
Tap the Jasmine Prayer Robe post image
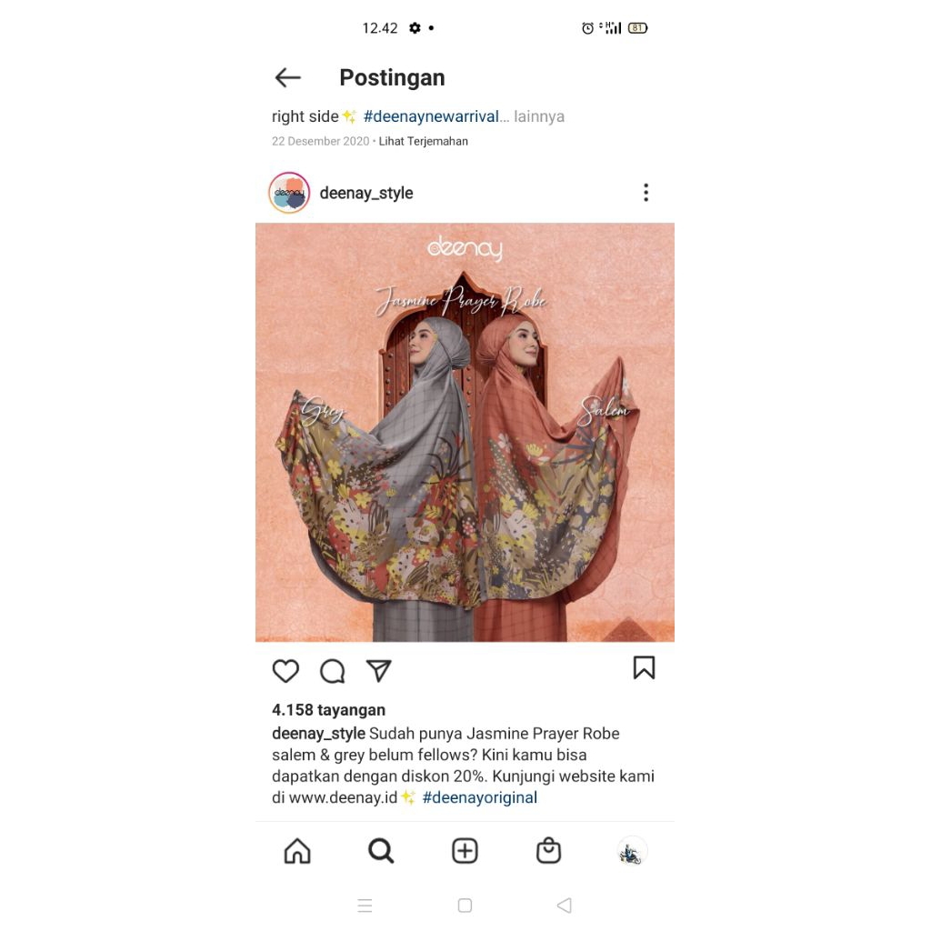[465, 432]
